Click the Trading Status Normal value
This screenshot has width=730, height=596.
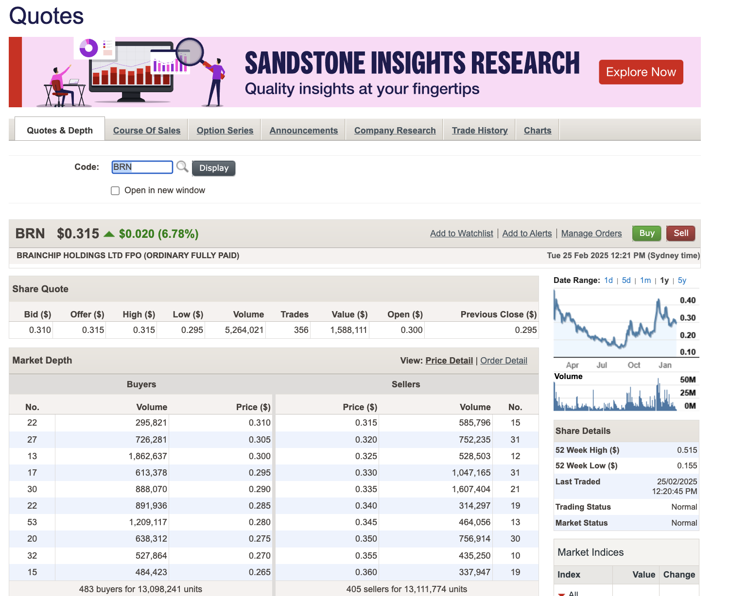point(684,507)
